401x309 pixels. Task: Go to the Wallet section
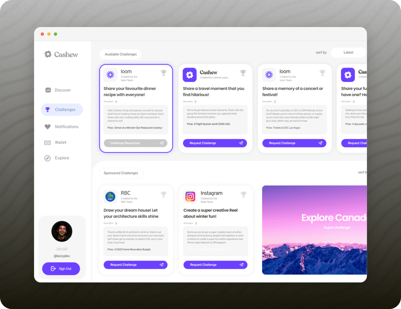[55, 142]
